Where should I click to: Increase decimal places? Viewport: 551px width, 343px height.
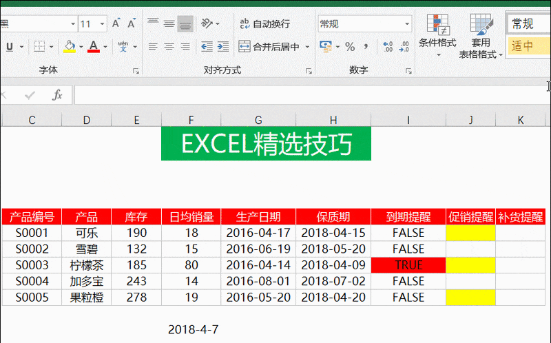388,46
